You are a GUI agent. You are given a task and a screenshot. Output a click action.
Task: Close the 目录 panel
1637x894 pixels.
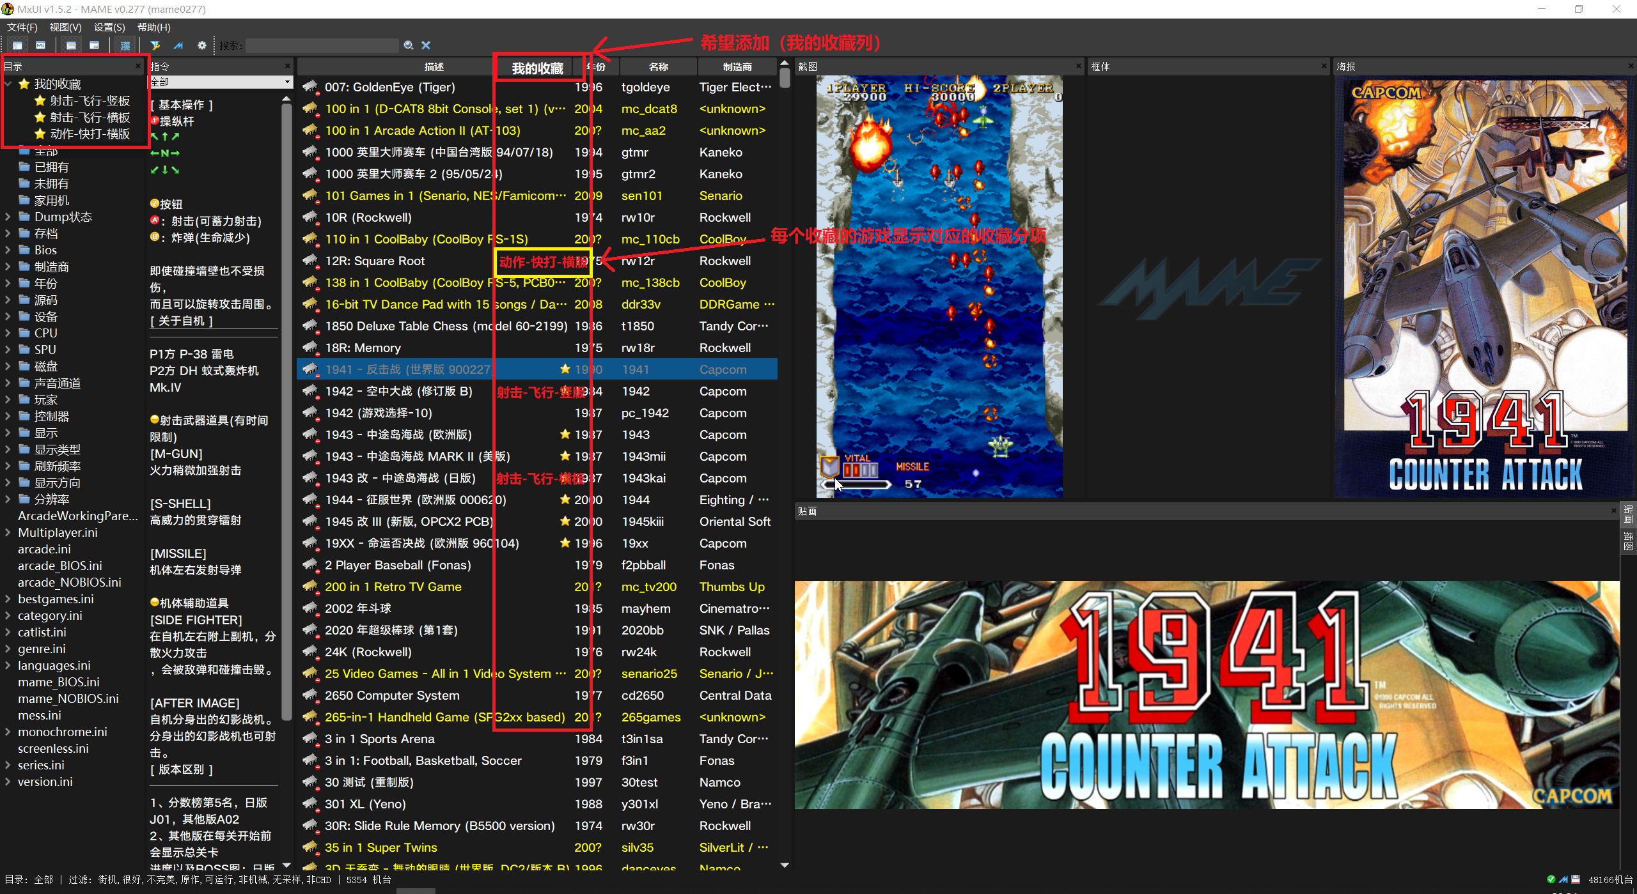coord(138,66)
